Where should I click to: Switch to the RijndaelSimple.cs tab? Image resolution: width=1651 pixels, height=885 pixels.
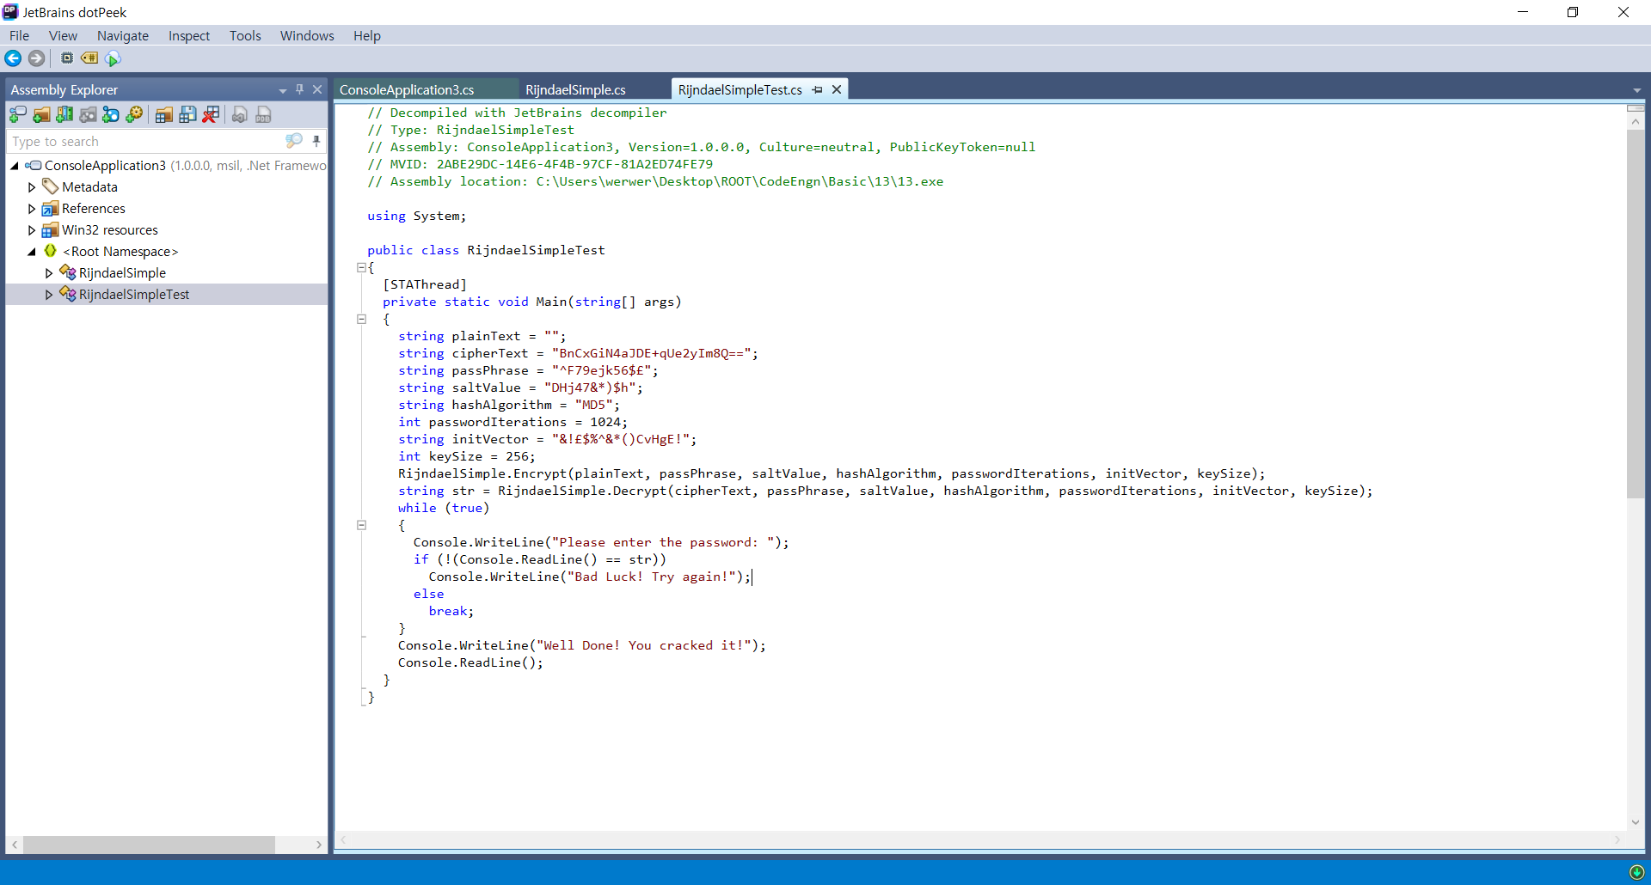575,89
